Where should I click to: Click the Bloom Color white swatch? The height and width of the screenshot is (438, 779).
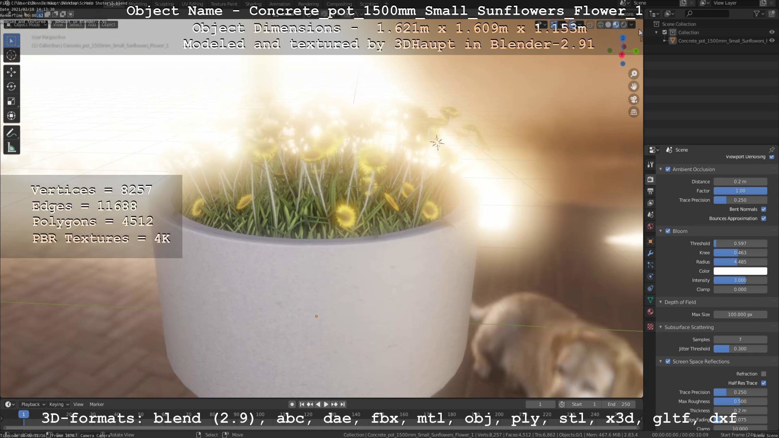(x=740, y=271)
